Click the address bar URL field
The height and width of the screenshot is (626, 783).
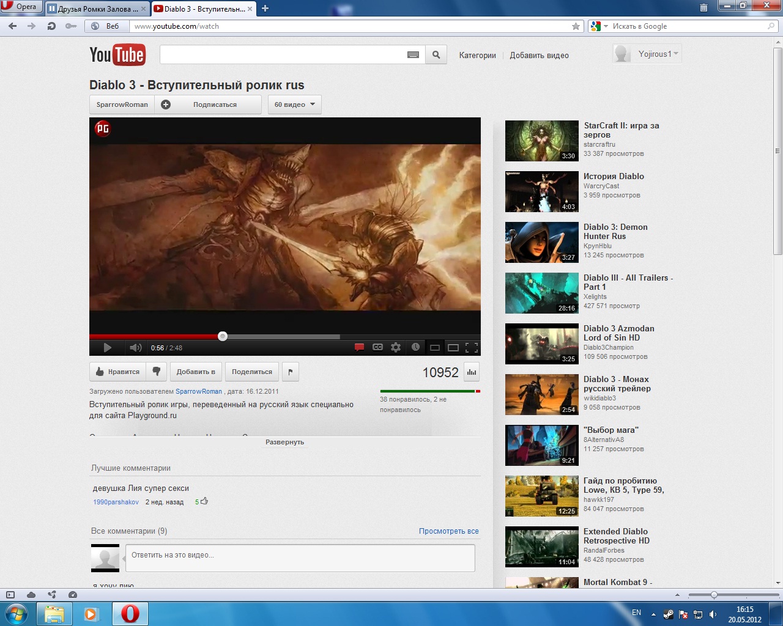click(350, 26)
